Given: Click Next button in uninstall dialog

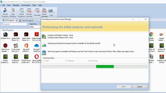Looking at the screenshot, I should (x=123, y=87).
